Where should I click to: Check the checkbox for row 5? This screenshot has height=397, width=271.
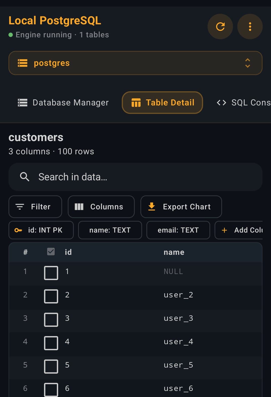51,366
